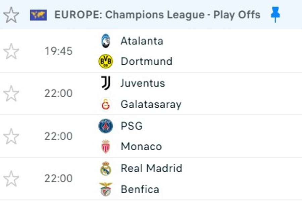
Task: Click the Galatasaray club crest
Action: [106, 105]
